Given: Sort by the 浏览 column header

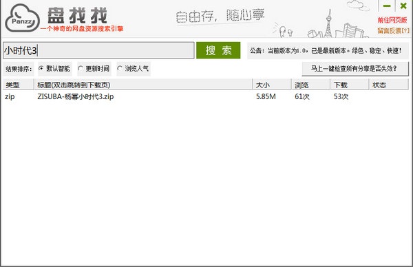Looking at the screenshot, I should (x=311, y=85).
